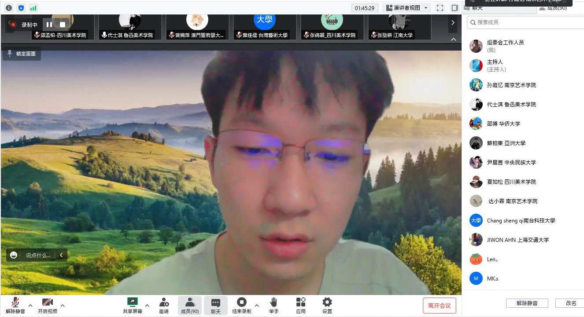
Task: Expand audio options next to 解除静音
Action: point(30,305)
